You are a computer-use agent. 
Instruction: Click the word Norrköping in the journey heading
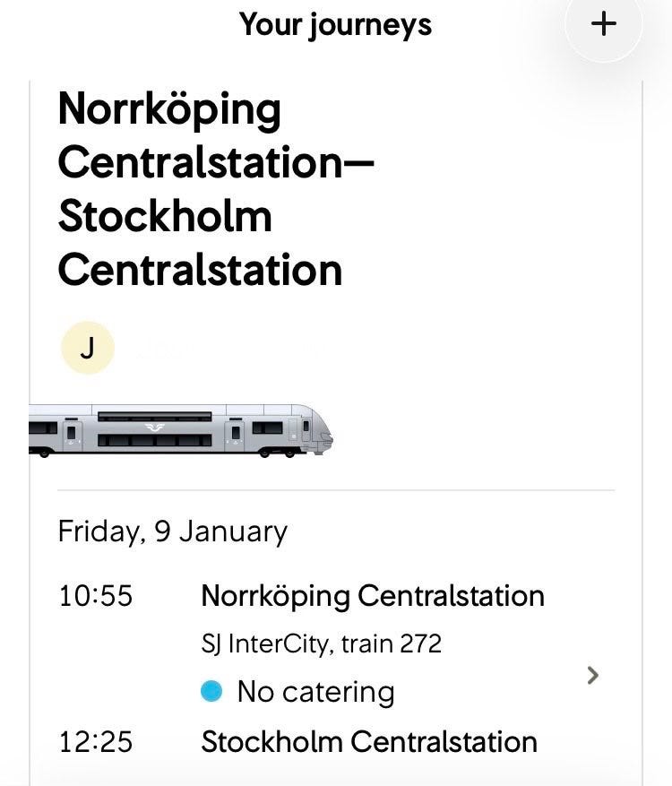[x=169, y=110]
